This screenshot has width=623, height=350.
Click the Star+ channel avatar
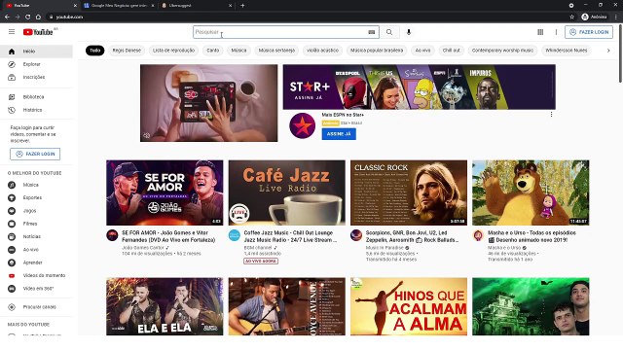pos(303,125)
